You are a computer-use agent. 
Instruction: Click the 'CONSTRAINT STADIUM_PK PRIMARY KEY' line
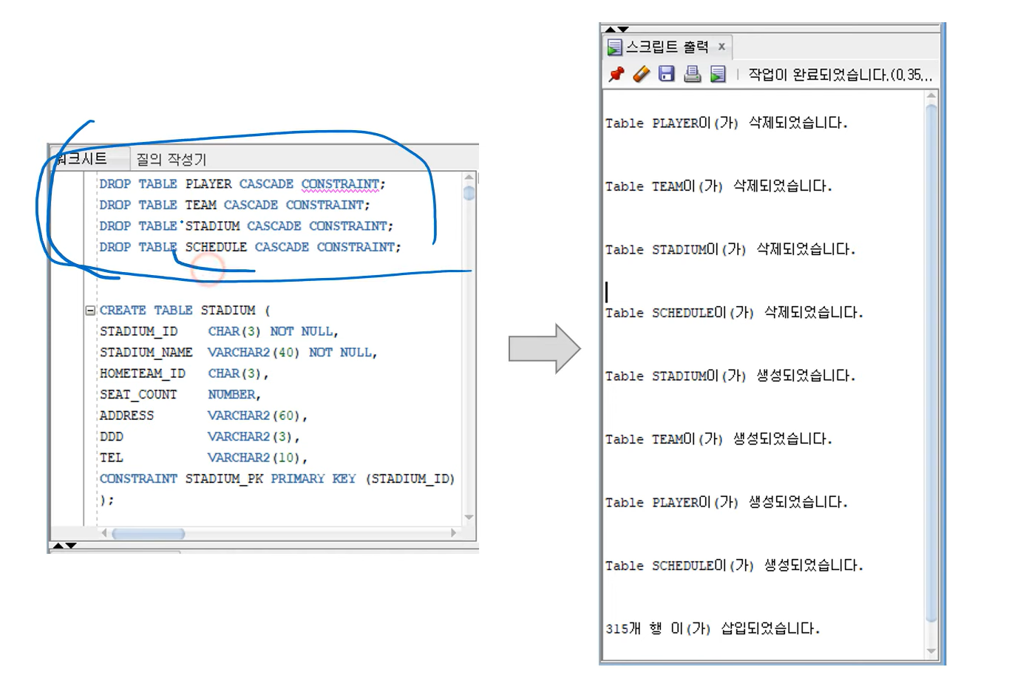click(x=277, y=479)
